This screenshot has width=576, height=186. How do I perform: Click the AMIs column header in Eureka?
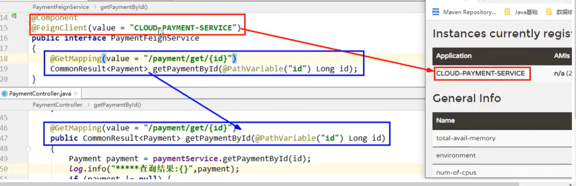click(562, 56)
